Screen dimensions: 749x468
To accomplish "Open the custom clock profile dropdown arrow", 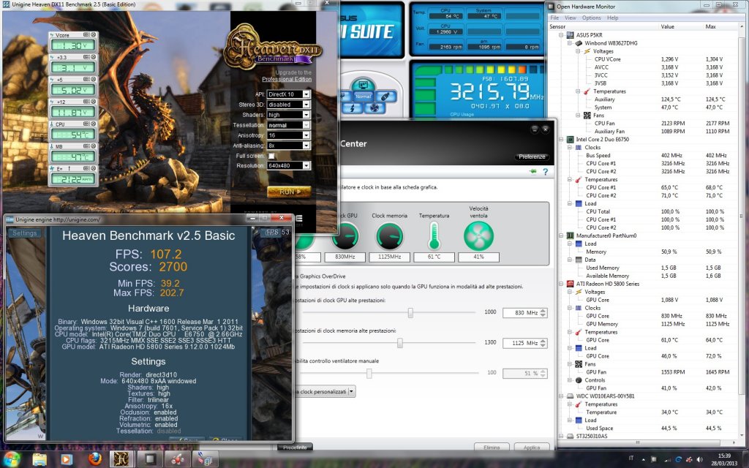I will [352, 392].
